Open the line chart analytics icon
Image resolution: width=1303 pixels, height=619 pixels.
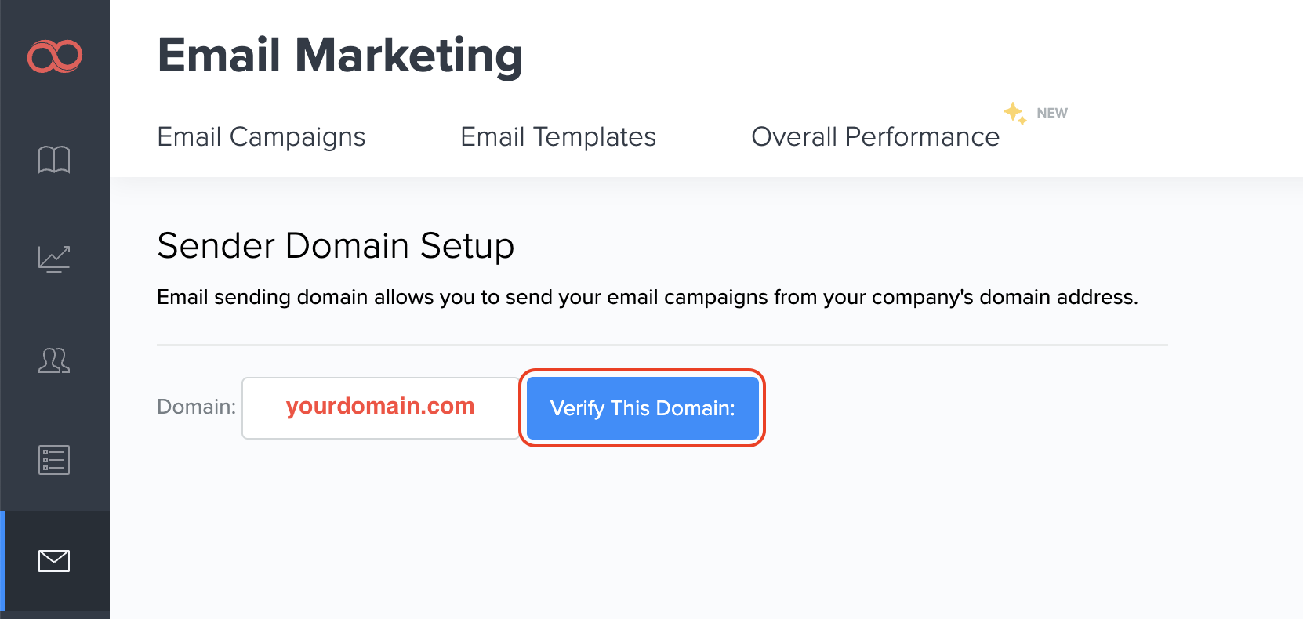click(x=54, y=259)
